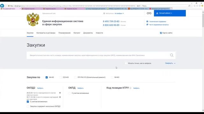Check the '94-ФЗ' checkbox
The image size is (204, 114).
click(x=112, y=77)
